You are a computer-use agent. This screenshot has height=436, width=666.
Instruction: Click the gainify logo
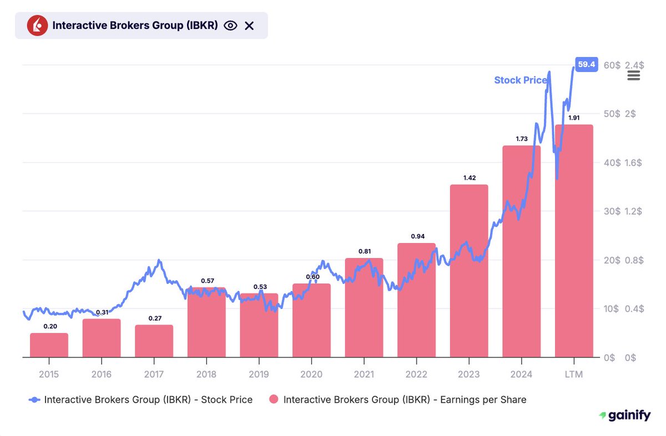(624, 415)
